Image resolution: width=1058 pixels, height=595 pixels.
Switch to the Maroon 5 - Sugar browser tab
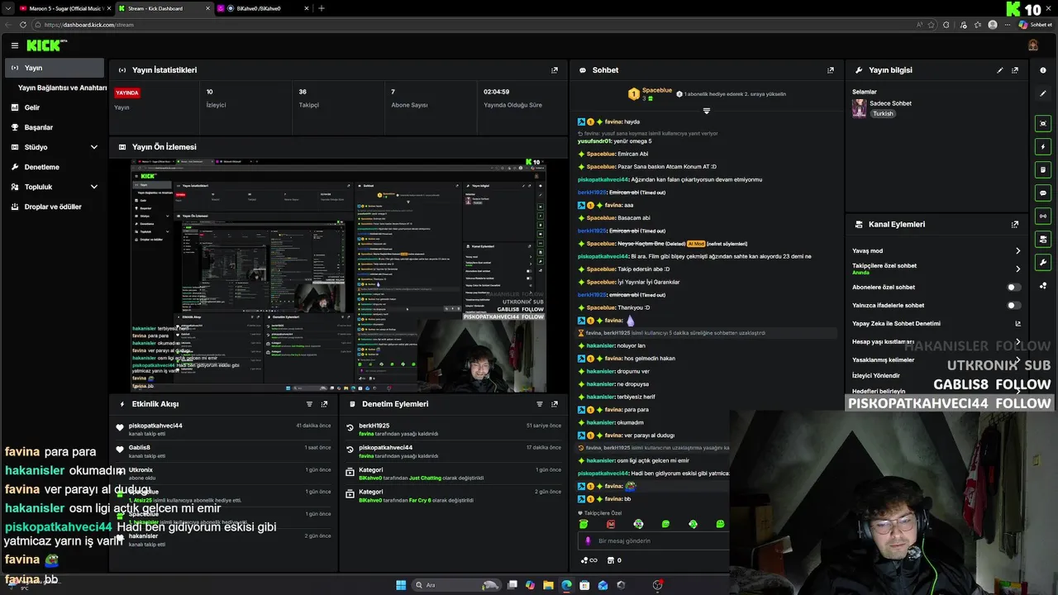(x=64, y=8)
